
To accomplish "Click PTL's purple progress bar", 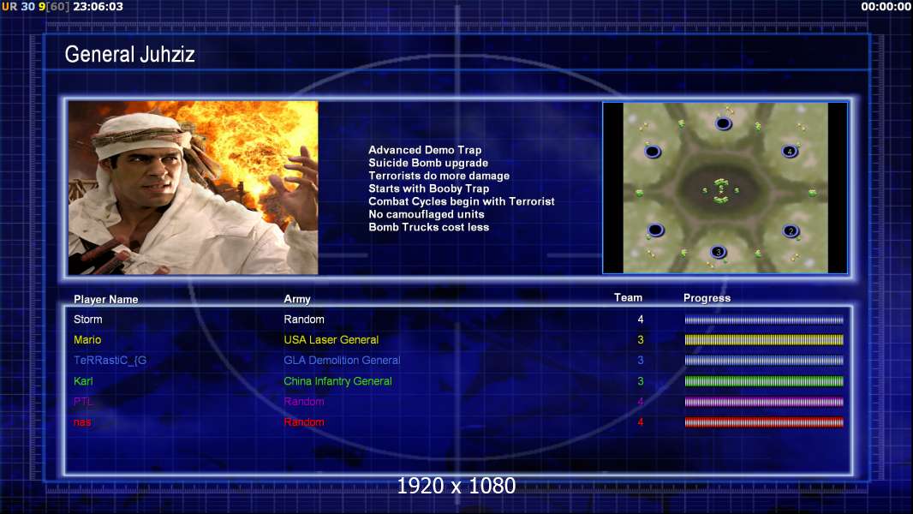I will pyautogui.click(x=764, y=402).
